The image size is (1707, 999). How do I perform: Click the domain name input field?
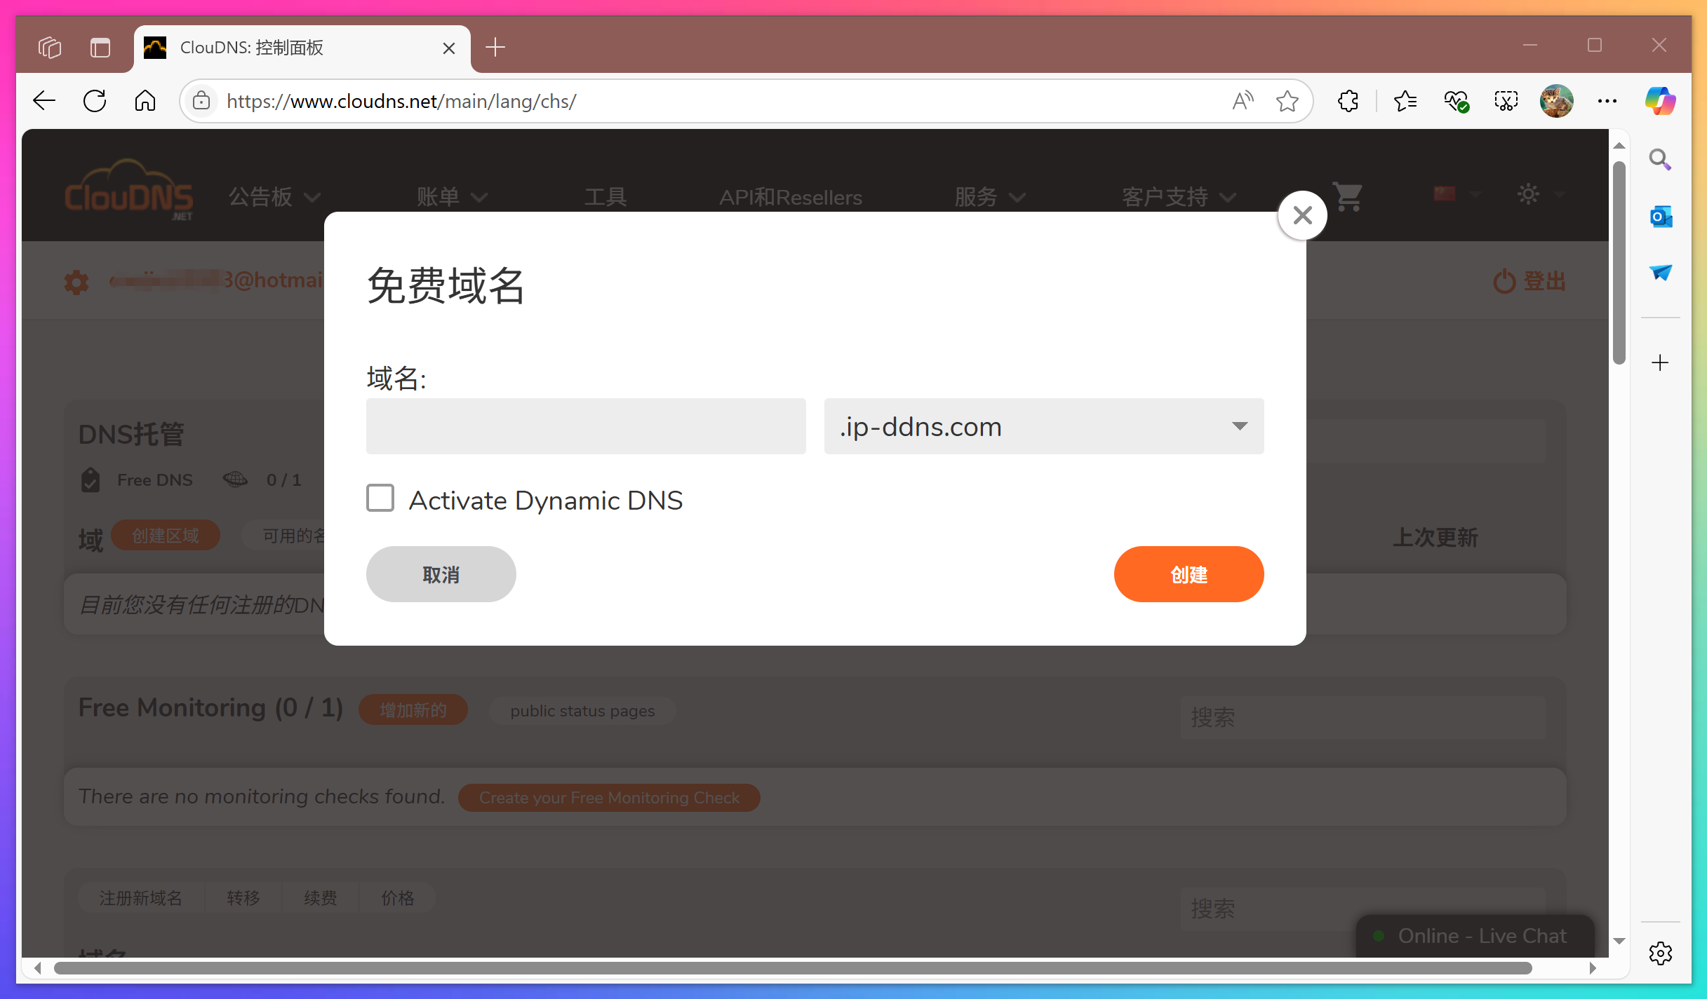pyautogui.click(x=585, y=426)
